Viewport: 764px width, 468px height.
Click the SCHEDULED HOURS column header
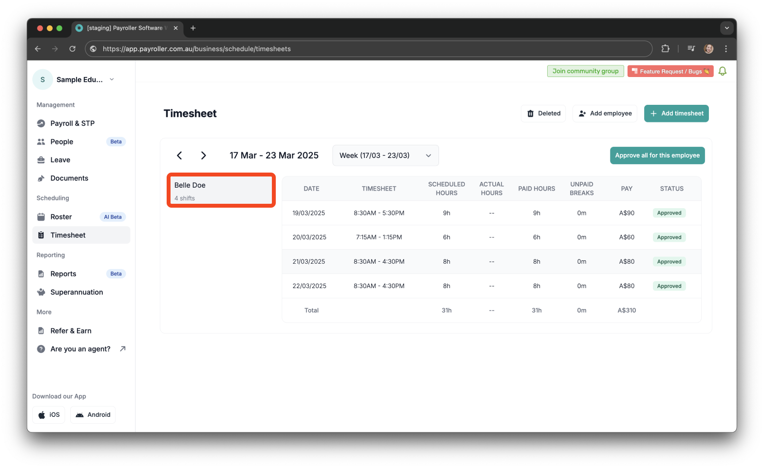[447, 189]
